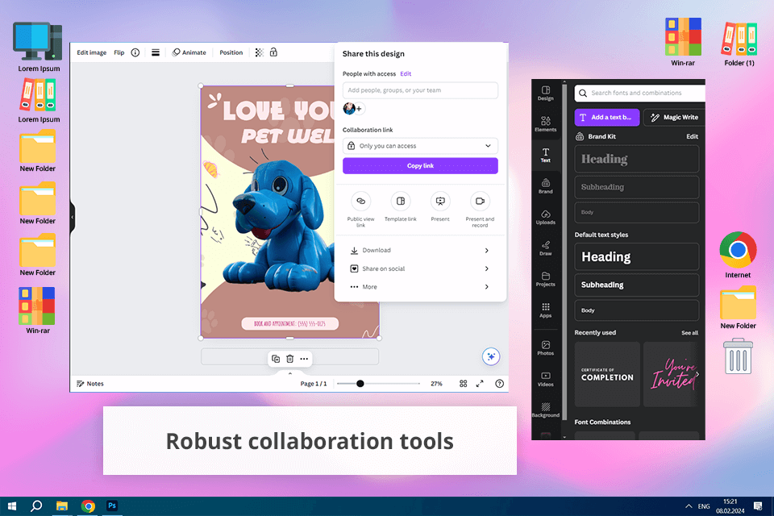Click the Windows Start button
Screen dimensions: 774x516
[x=12, y=506]
